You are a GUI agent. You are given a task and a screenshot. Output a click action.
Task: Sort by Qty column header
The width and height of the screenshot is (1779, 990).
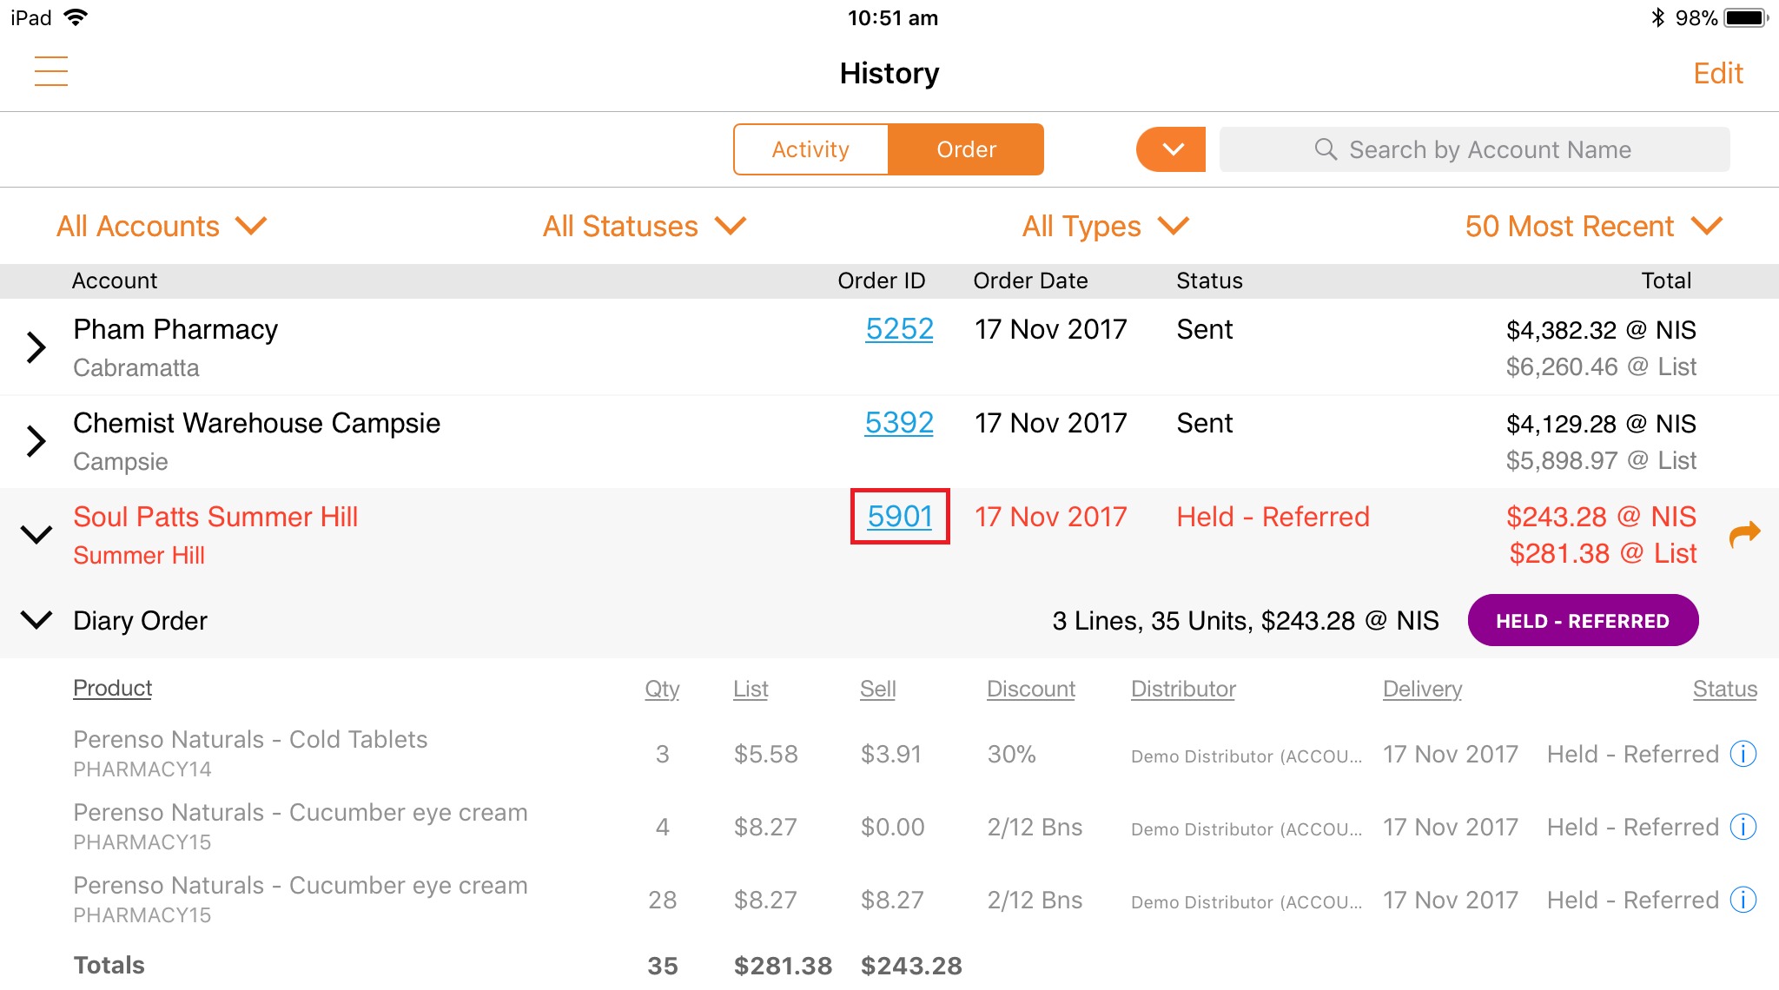pos(662,689)
